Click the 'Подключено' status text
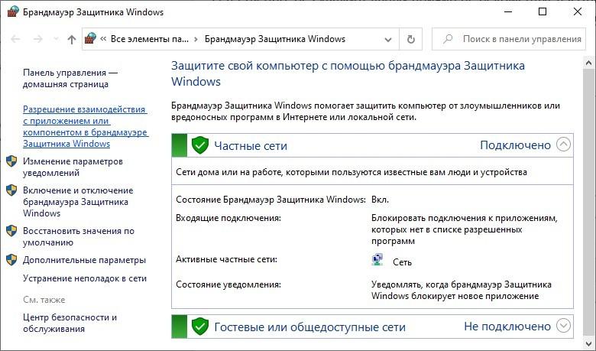Screen dimensions: 596x351 tap(515, 145)
